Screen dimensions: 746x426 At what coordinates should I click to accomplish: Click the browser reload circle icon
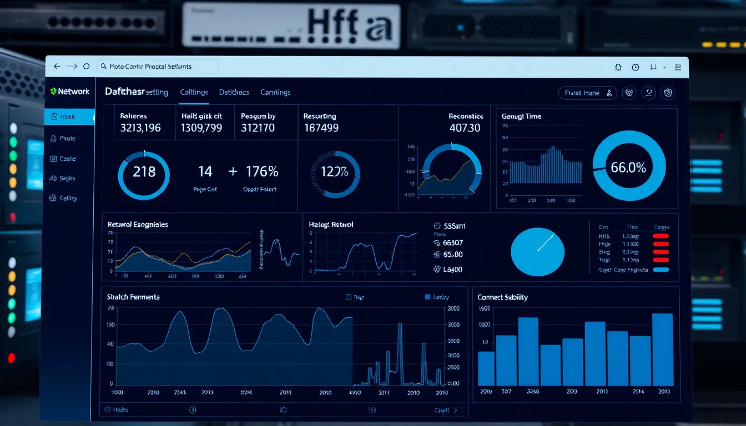click(86, 66)
